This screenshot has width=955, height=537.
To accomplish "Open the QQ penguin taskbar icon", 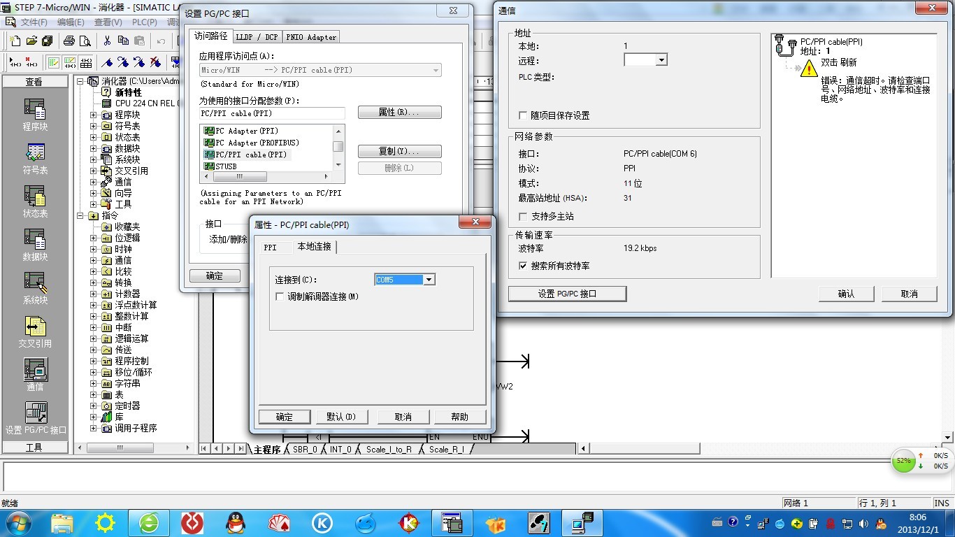I will pos(236,522).
